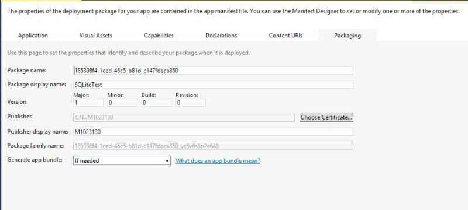Click the 'Revision:' label
Image resolution: width=468 pixels, height=210 pixels.
coord(187,95)
